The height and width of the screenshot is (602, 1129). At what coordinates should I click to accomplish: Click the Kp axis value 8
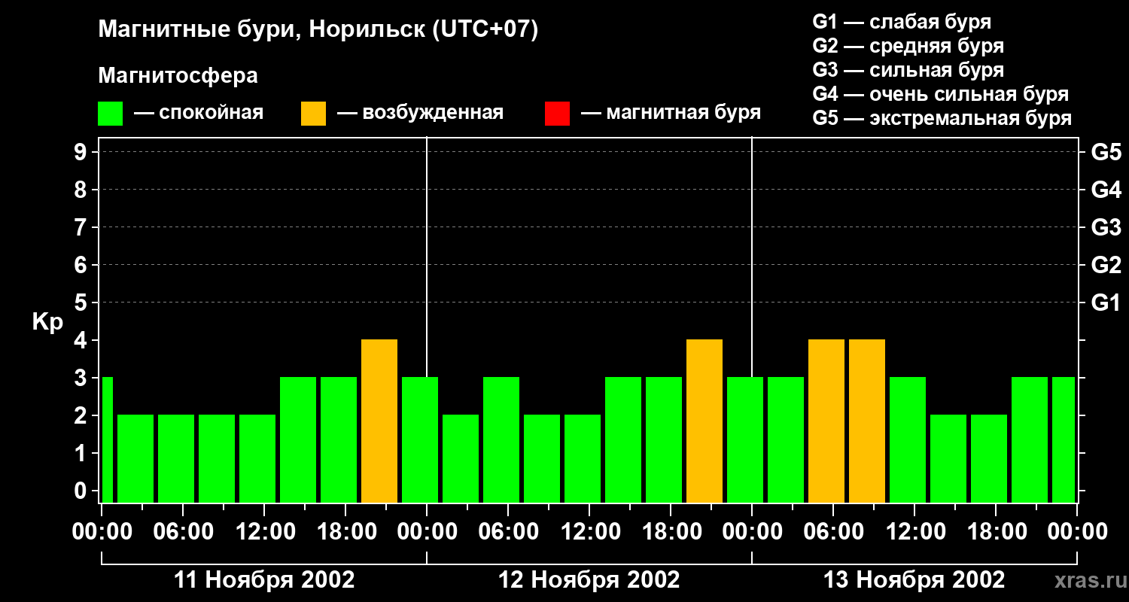[82, 190]
